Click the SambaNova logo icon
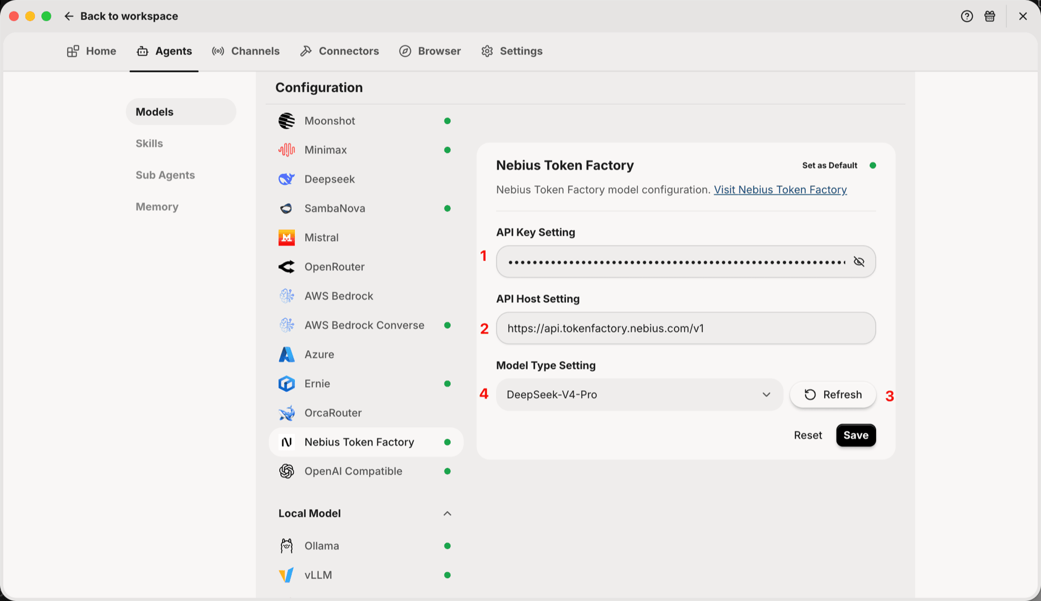Screen dimensions: 1041x601 coord(286,209)
